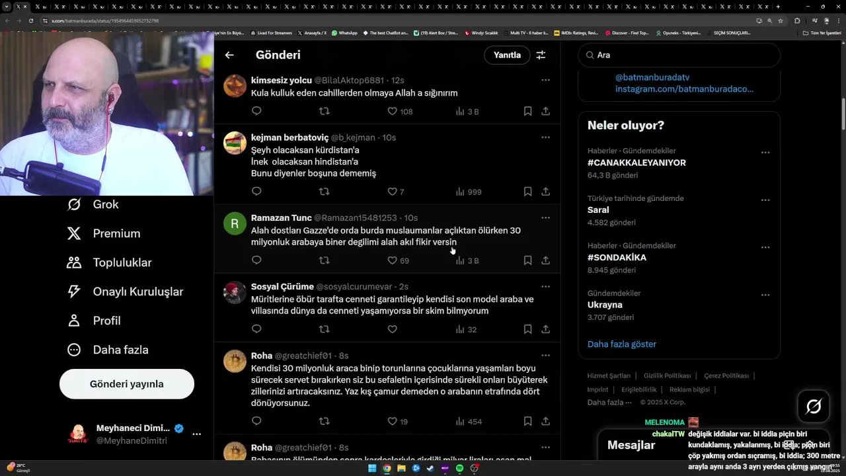Go to Topluluklar in the sidebar
This screenshot has width=846, height=476.
pos(109,262)
